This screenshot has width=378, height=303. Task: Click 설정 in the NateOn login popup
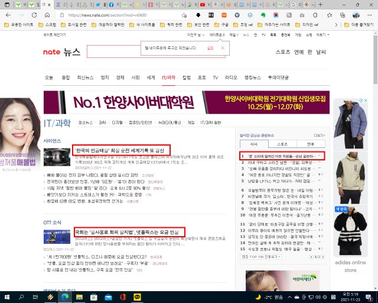[x=210, y=48]
